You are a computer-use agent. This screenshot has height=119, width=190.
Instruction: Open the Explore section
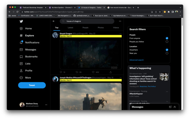(27, 36)
